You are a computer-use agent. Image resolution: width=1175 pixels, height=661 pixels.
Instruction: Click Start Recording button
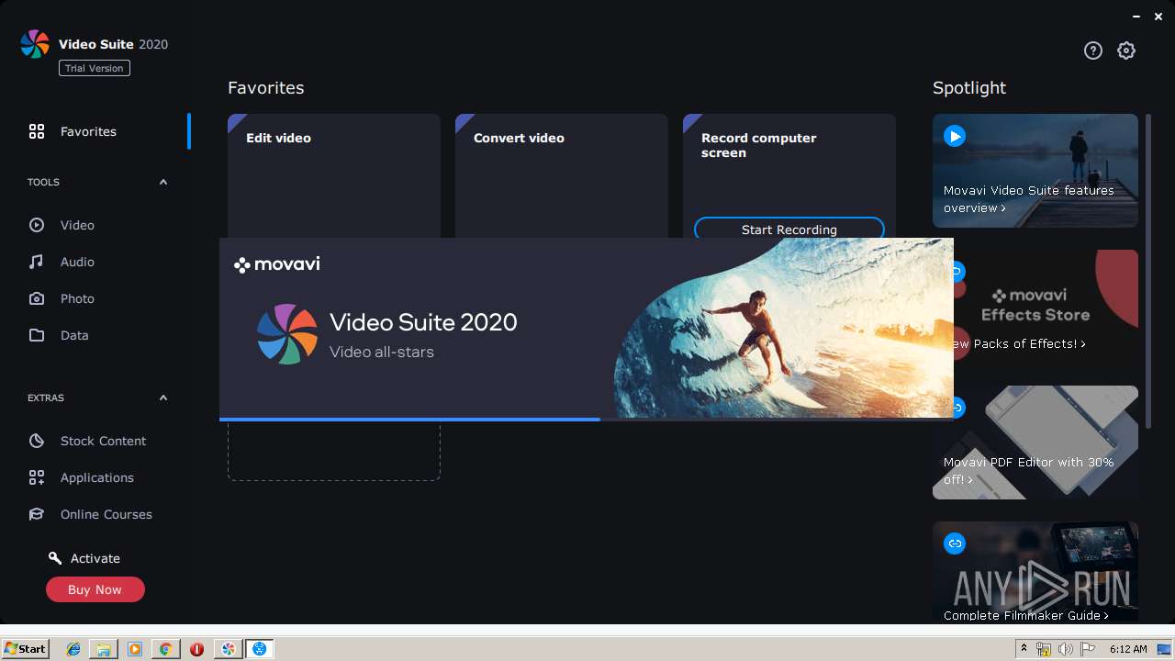789,229
